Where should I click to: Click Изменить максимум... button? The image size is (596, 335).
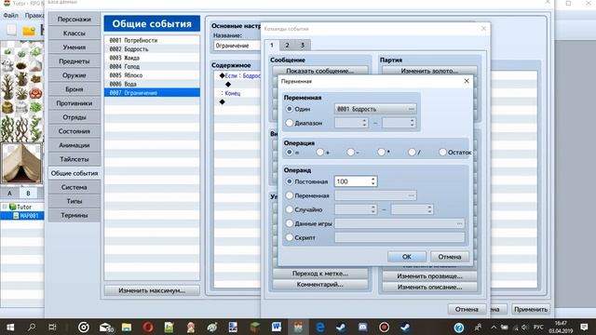point(152,290)
